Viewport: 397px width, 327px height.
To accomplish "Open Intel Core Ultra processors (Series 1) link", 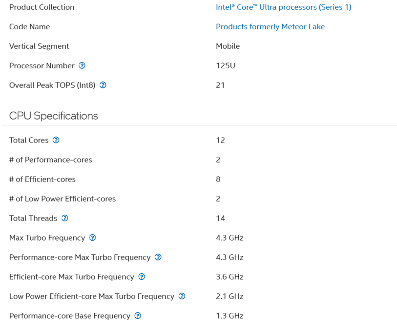I will (283, 7).
